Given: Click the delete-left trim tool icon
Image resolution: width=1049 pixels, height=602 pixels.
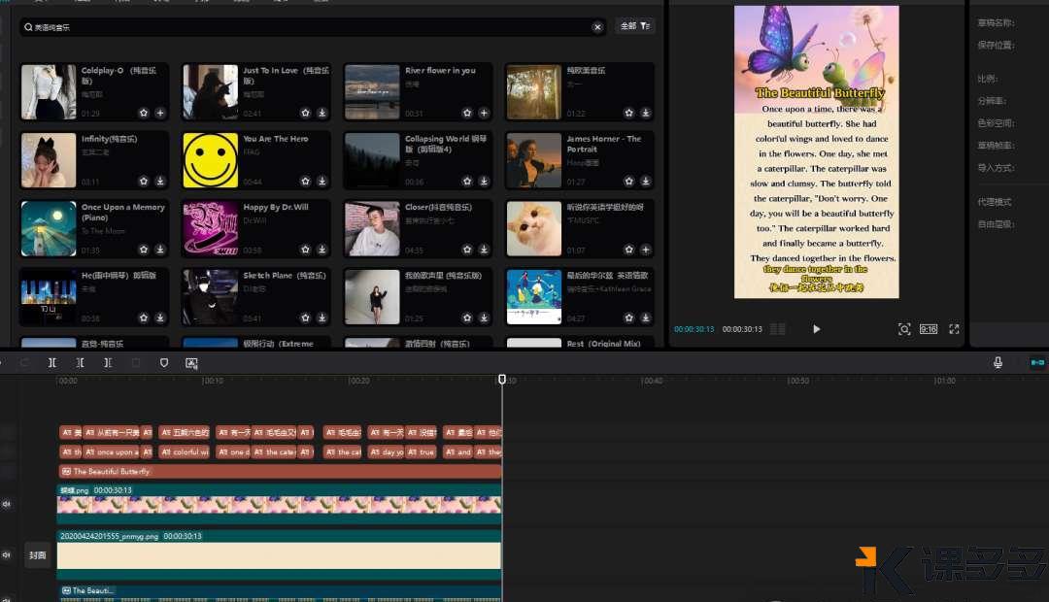Looking at the screenshot, I should pyautogui.click(x=81, y=362).
